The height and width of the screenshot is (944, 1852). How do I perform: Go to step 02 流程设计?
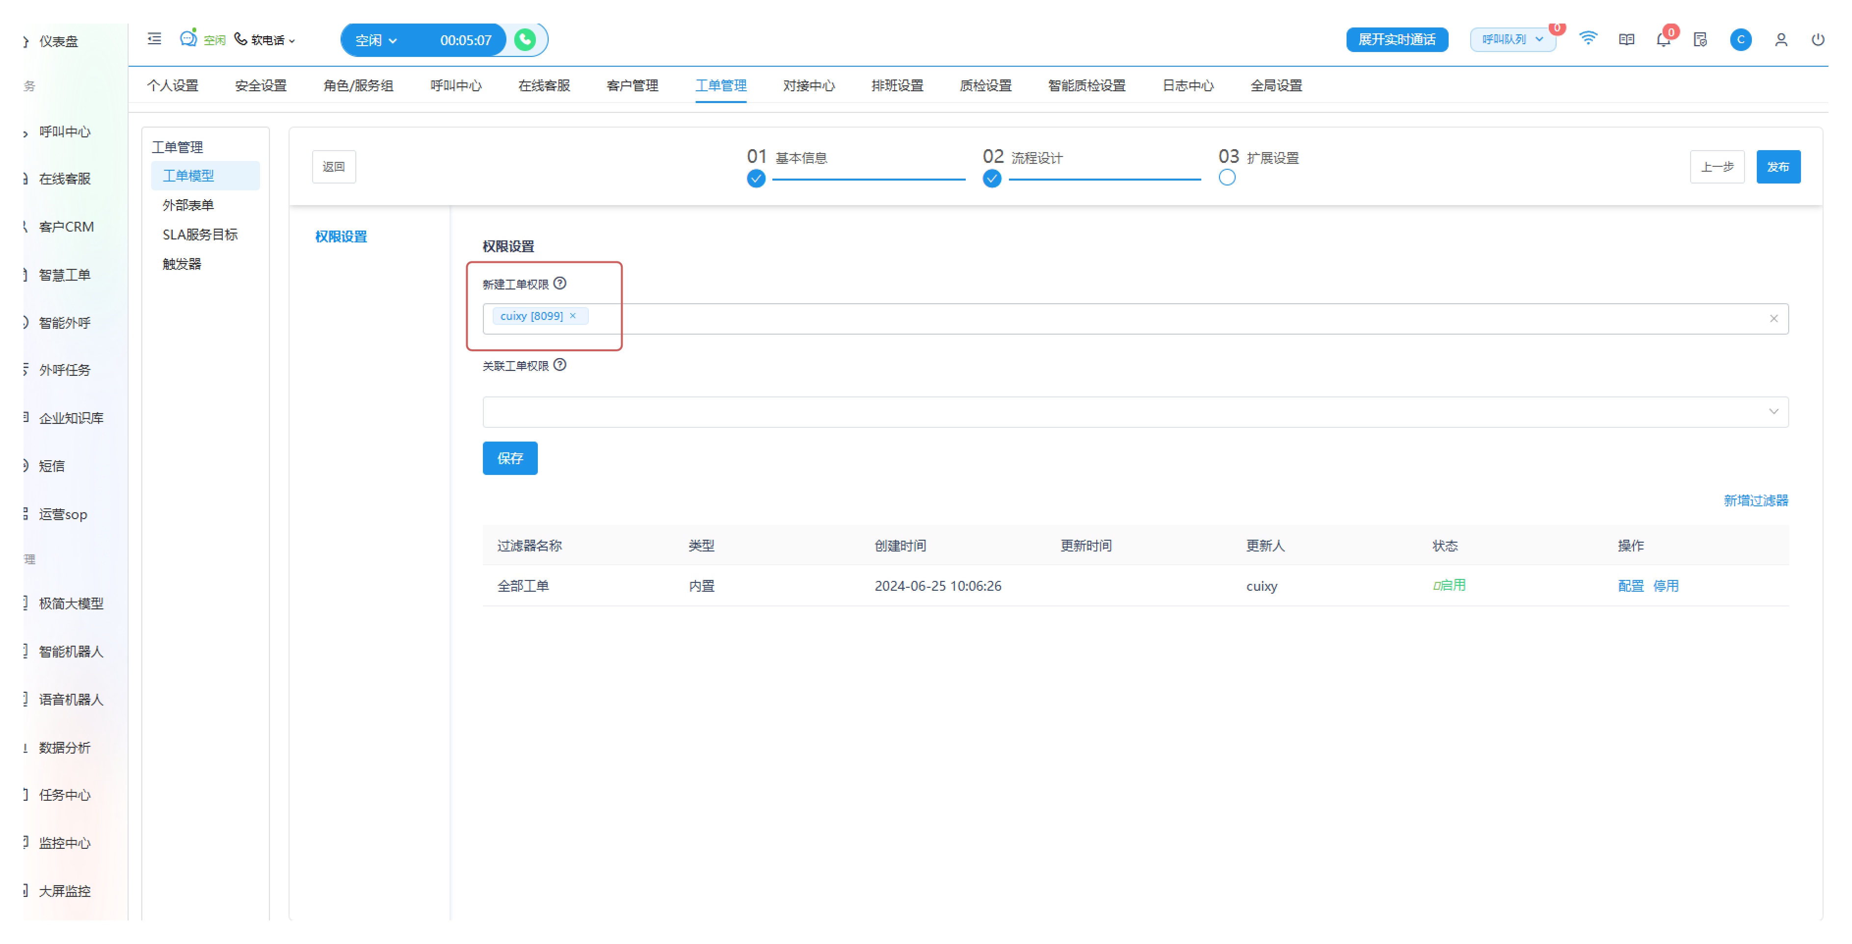[x=1022, y=157]
